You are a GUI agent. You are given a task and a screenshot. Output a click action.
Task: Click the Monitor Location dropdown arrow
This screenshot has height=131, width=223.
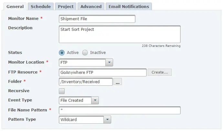coord(109,63)
